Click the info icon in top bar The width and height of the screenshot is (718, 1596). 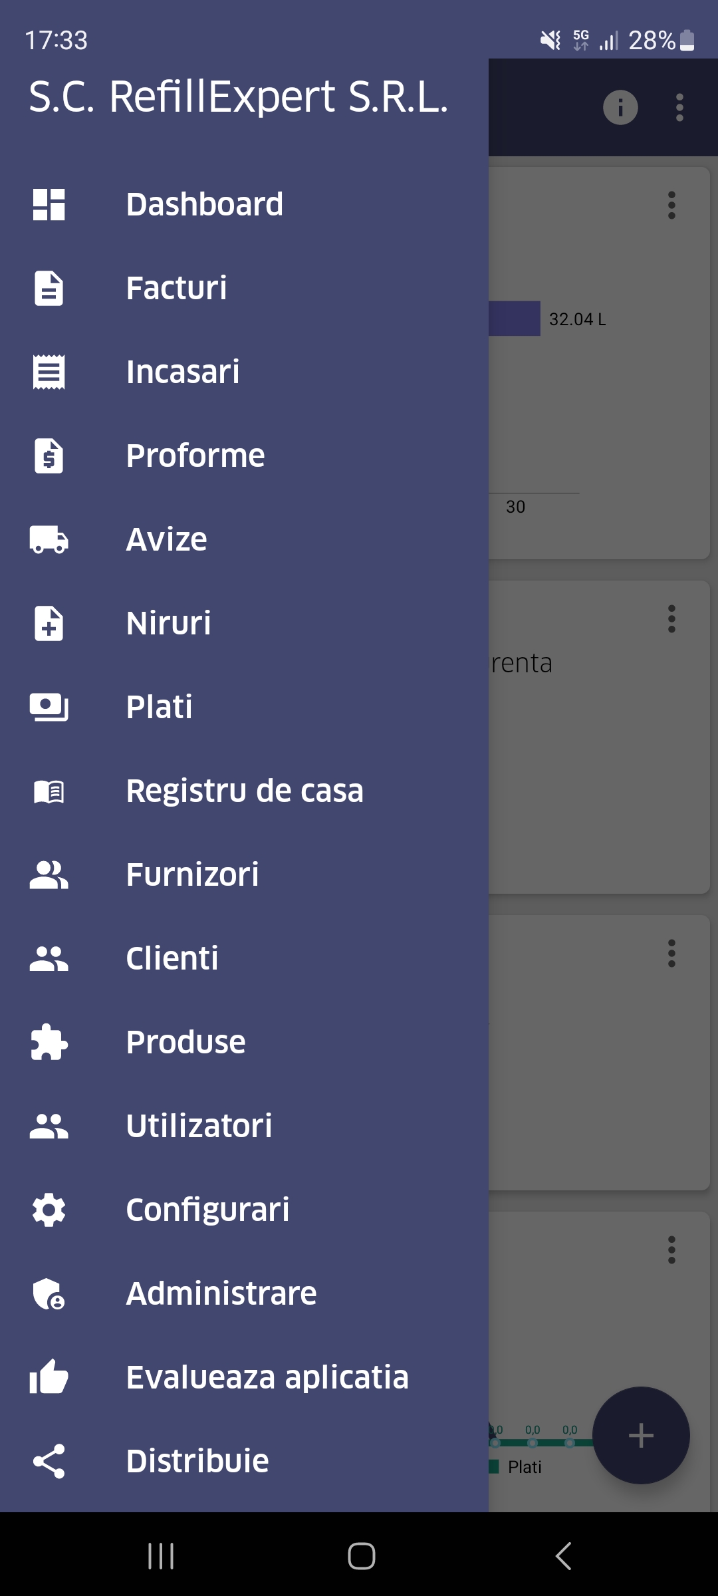coord(620,107)
